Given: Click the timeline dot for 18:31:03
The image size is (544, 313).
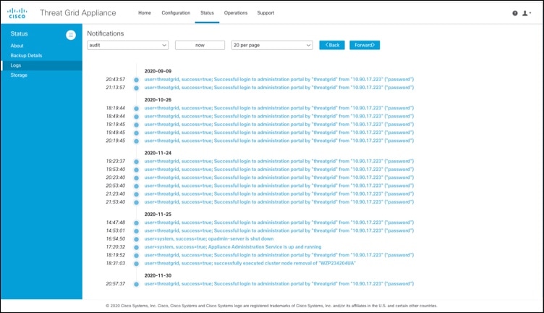Looking at the screenshot, I should point(136,264).
